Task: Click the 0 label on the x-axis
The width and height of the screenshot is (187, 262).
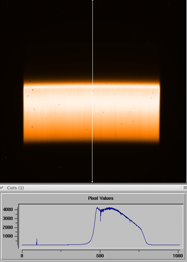Action: (x=22, y=256)
